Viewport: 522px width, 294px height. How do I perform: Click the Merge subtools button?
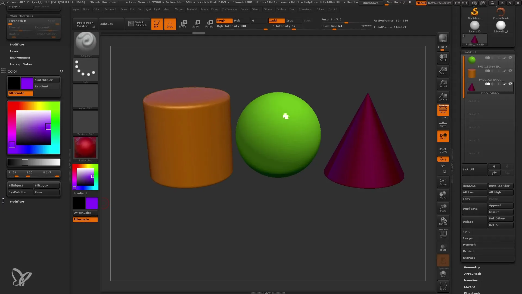[468, 238]
